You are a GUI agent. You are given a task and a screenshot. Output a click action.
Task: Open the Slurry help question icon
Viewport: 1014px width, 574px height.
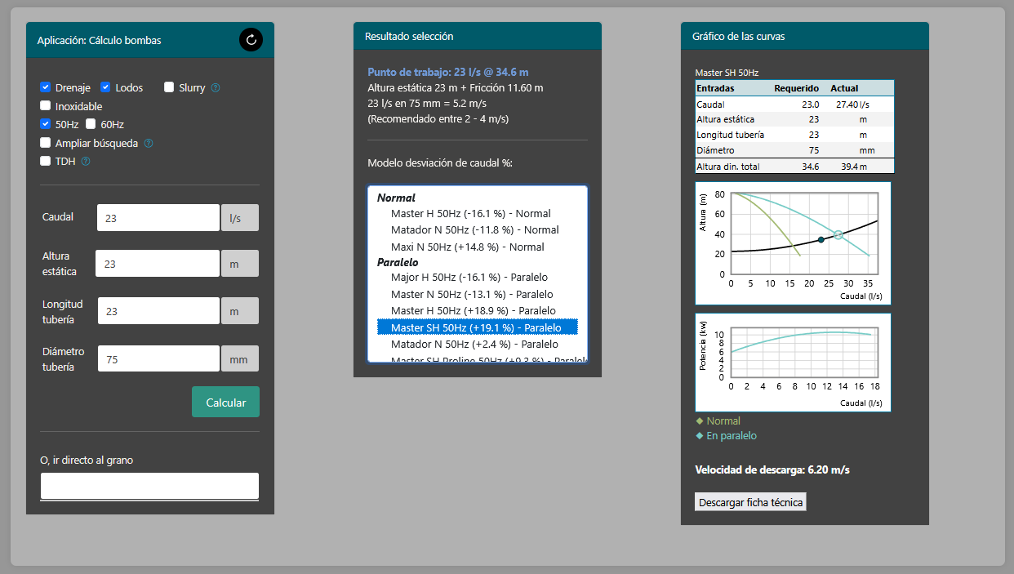tap(216, 88)
